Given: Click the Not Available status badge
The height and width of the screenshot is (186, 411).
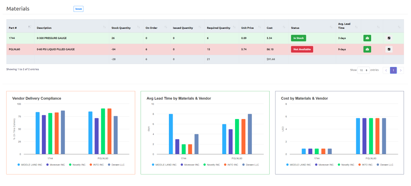Looking at the screenshot, I should pos(302,49).
